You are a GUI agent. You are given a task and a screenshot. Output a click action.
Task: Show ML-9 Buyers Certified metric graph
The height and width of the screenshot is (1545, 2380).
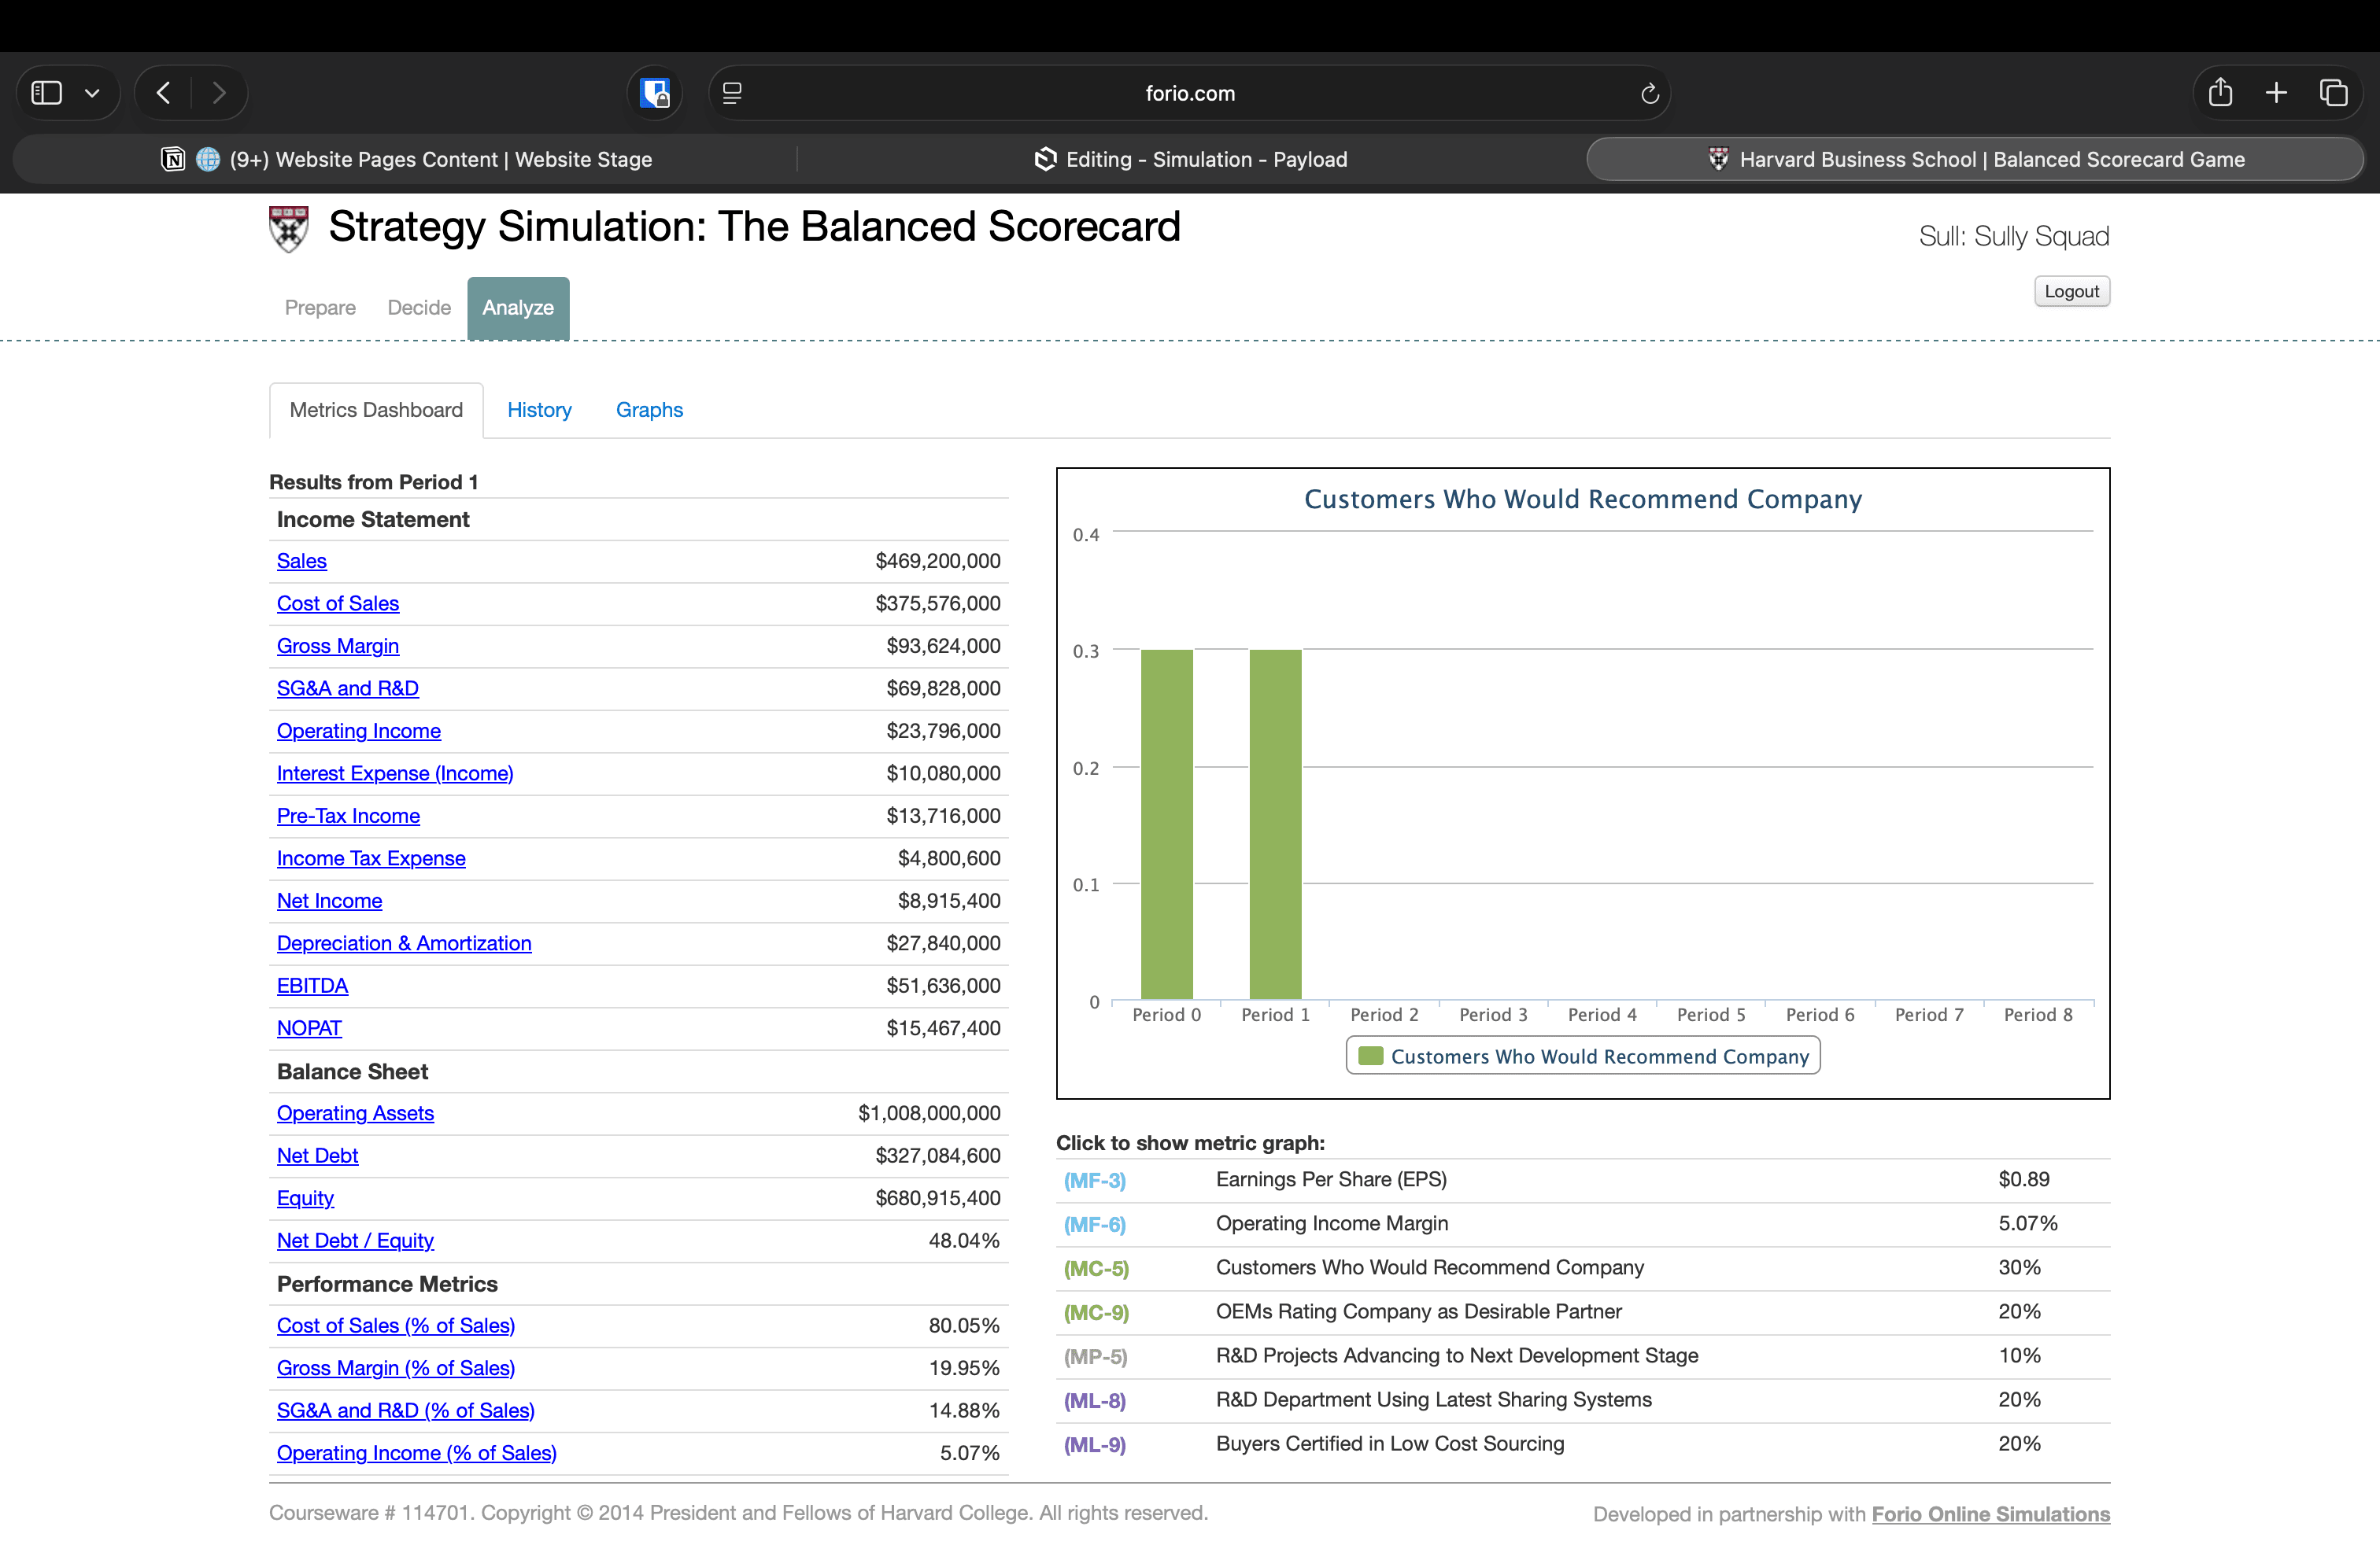[x=1094, y=1444]
